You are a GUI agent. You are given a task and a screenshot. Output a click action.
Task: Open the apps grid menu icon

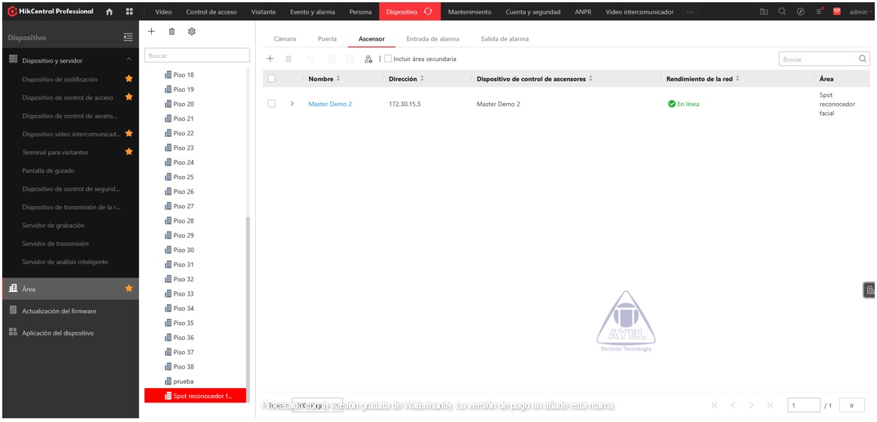[129, 11]
